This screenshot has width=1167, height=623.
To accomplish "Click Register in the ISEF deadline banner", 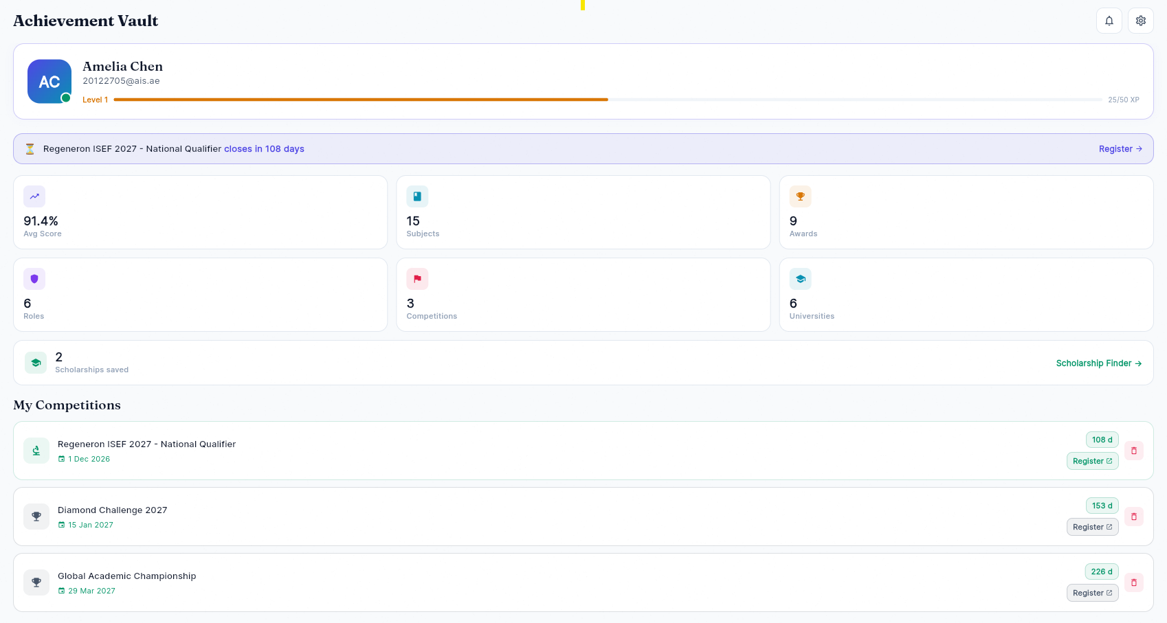I will tap(1120, 149).
